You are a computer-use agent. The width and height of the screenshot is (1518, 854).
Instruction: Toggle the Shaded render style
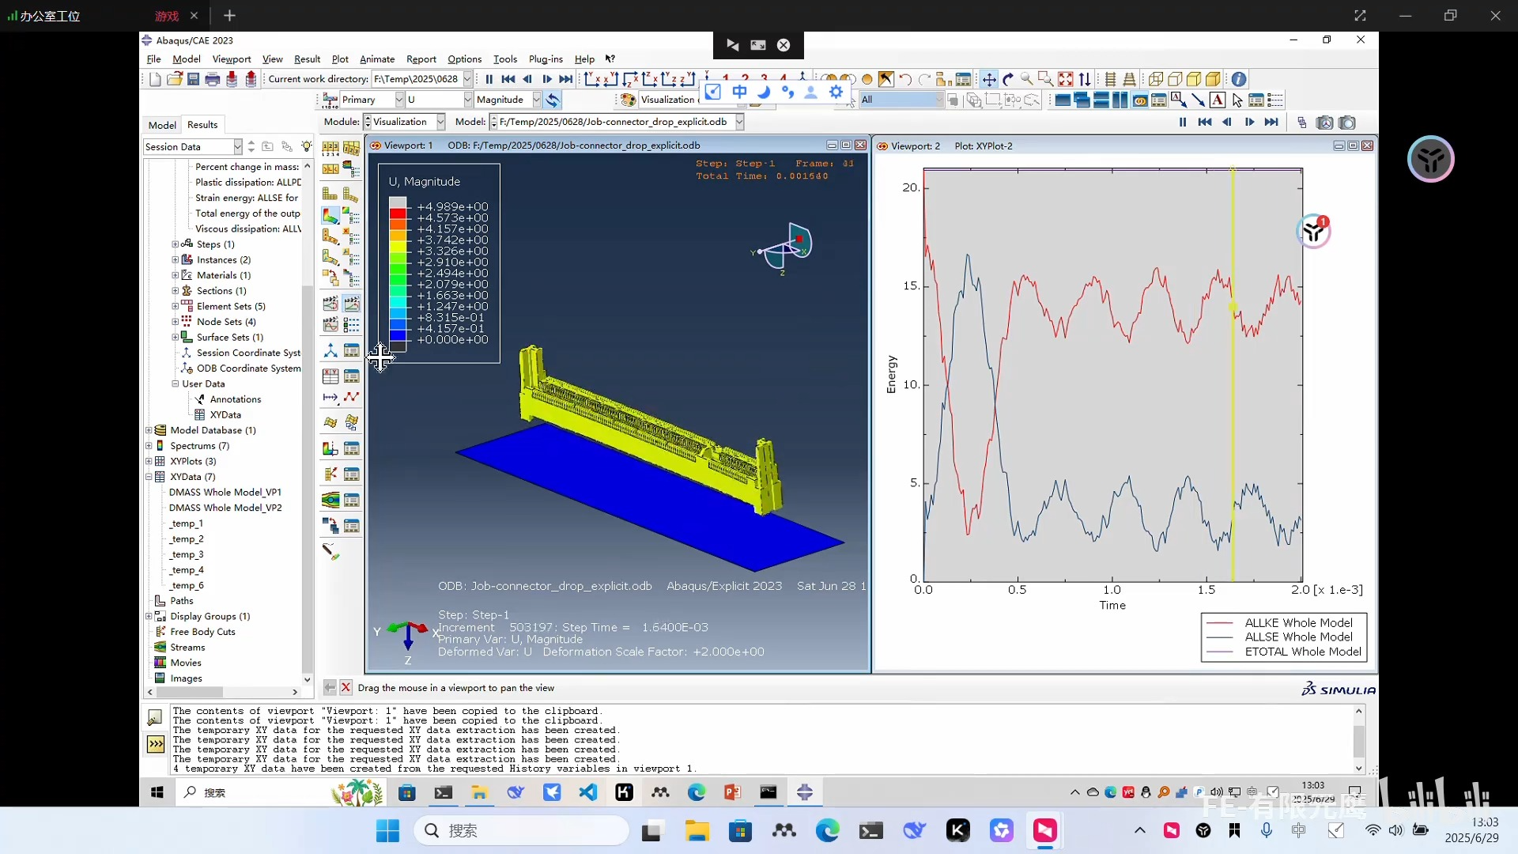tap(1213, 79)
